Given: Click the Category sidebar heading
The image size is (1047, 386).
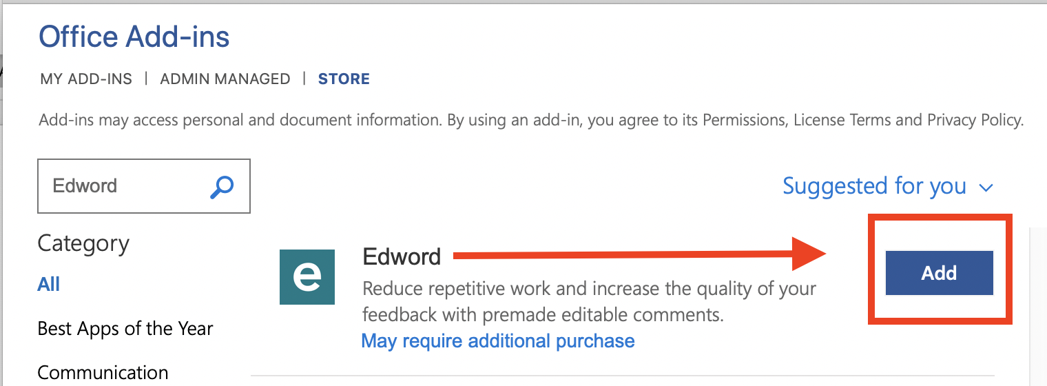Looking at the screenshot, I should (83, 243).
